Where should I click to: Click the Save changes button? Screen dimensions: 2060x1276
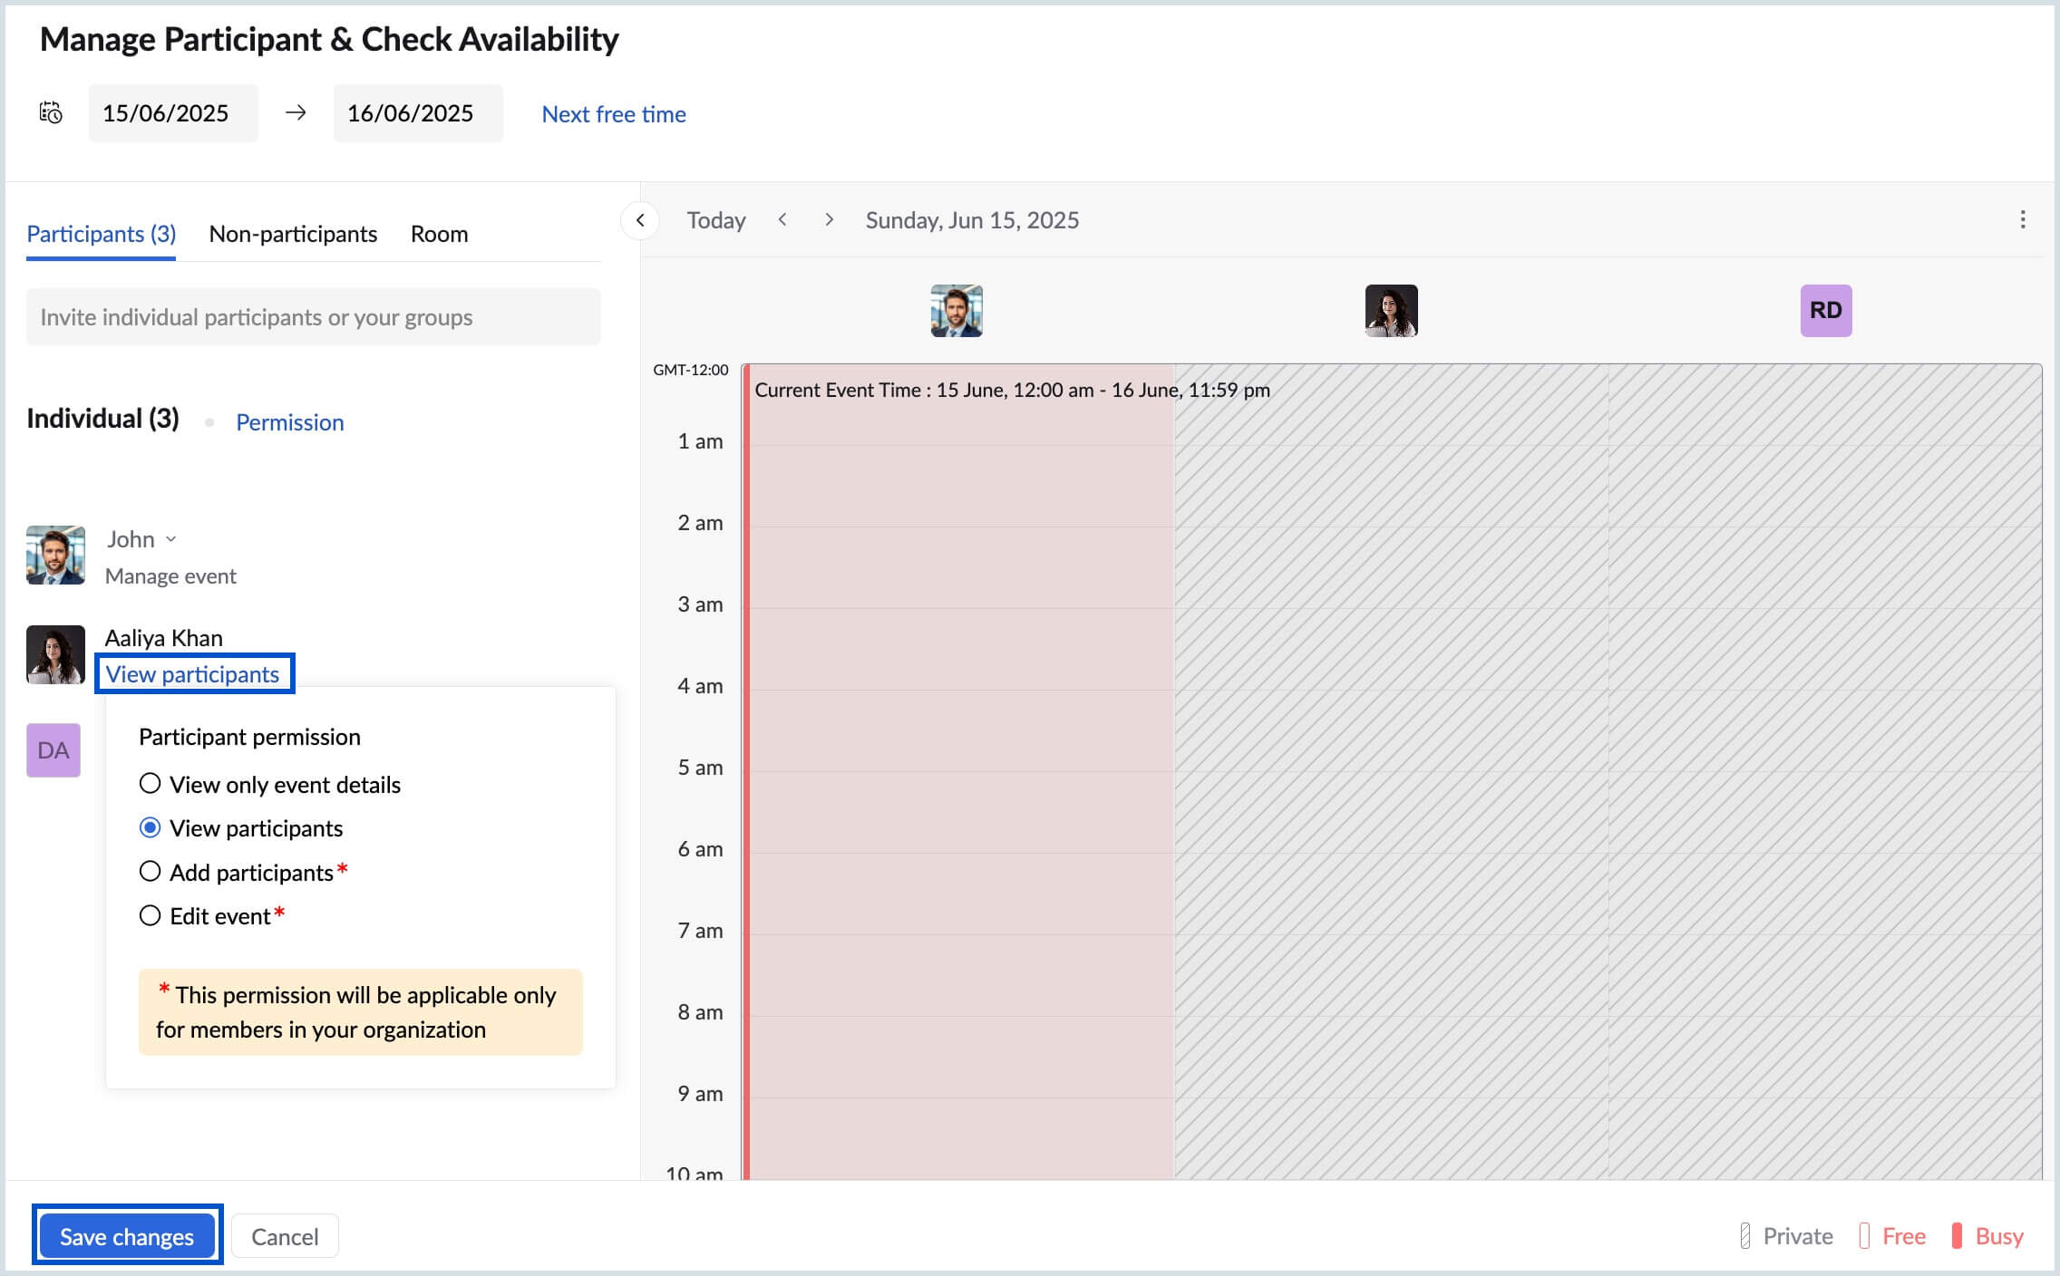point(127,1236)
